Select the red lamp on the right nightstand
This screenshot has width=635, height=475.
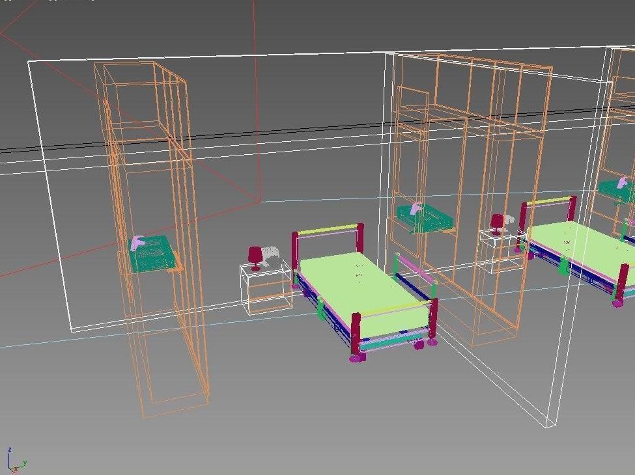[496, 224]
